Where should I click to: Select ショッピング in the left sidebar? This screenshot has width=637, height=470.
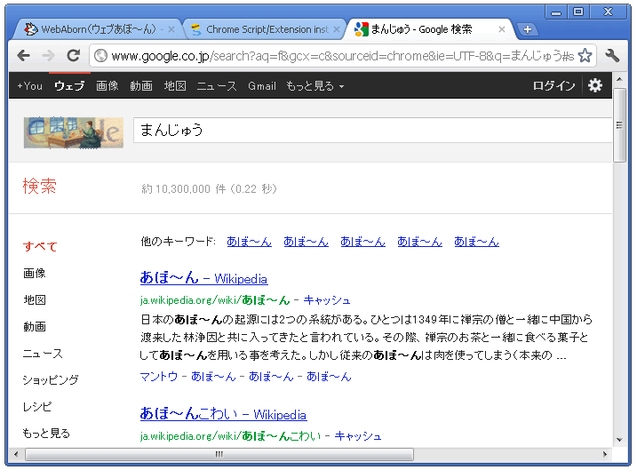click(51, 380)
